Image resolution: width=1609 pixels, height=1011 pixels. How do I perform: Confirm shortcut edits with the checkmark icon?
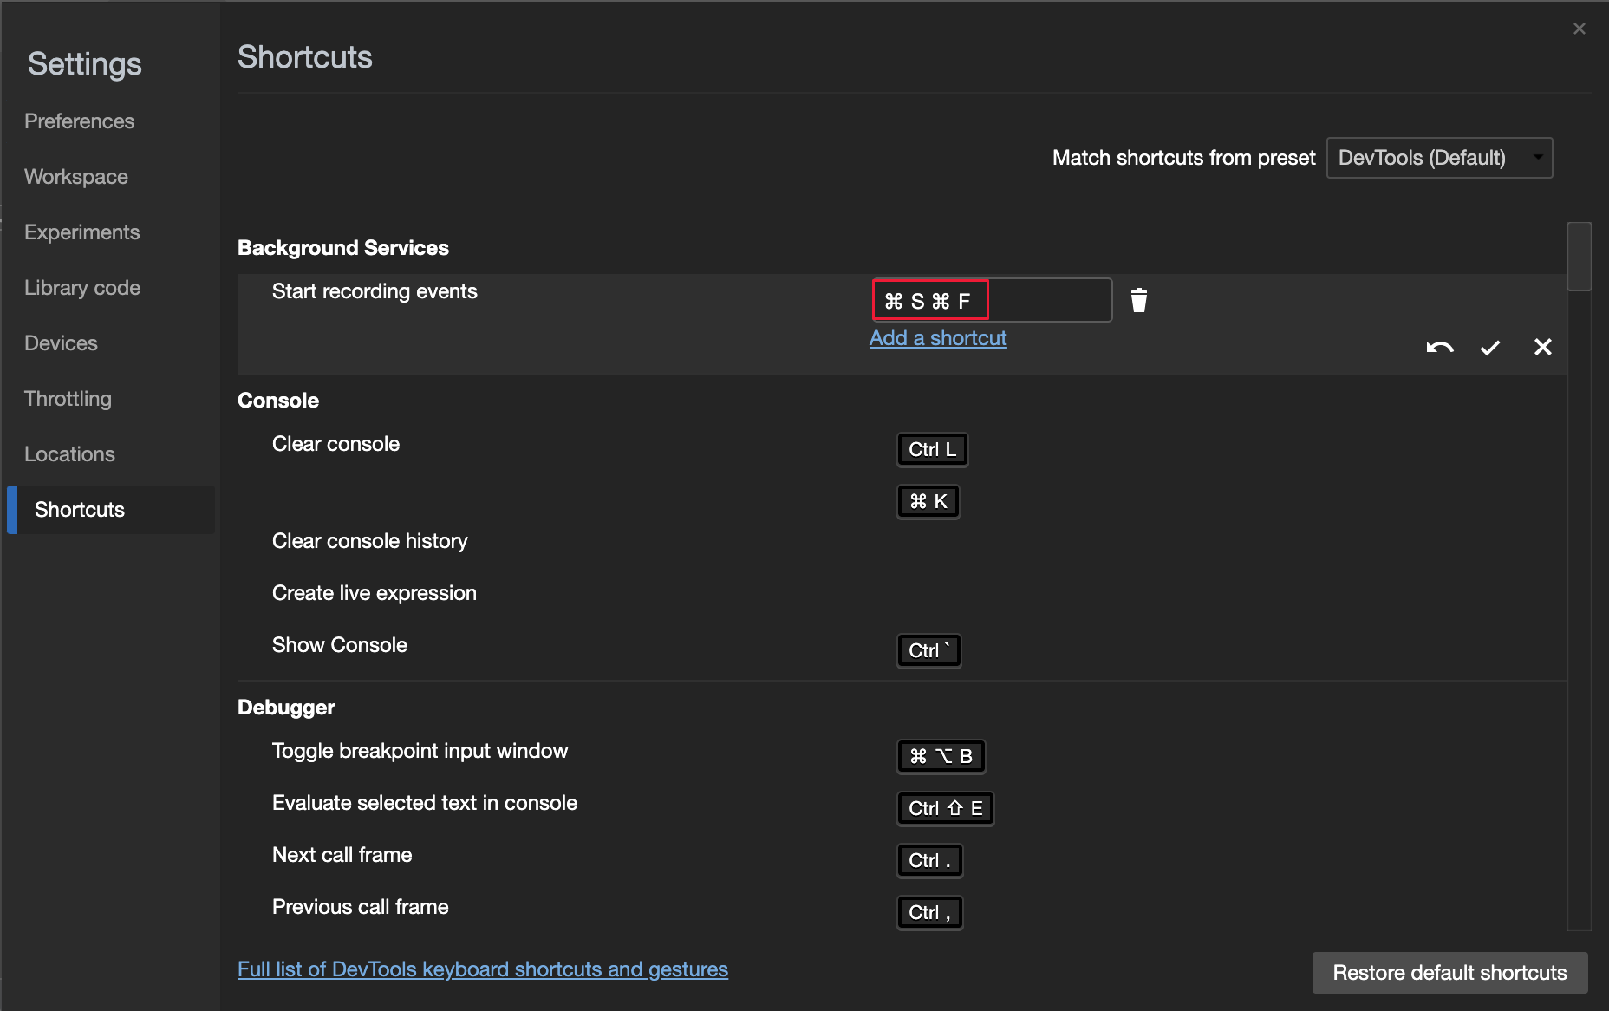coord(1489,348)
